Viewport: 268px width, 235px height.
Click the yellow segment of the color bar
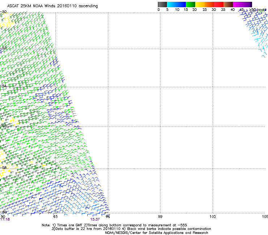point(200,4)
